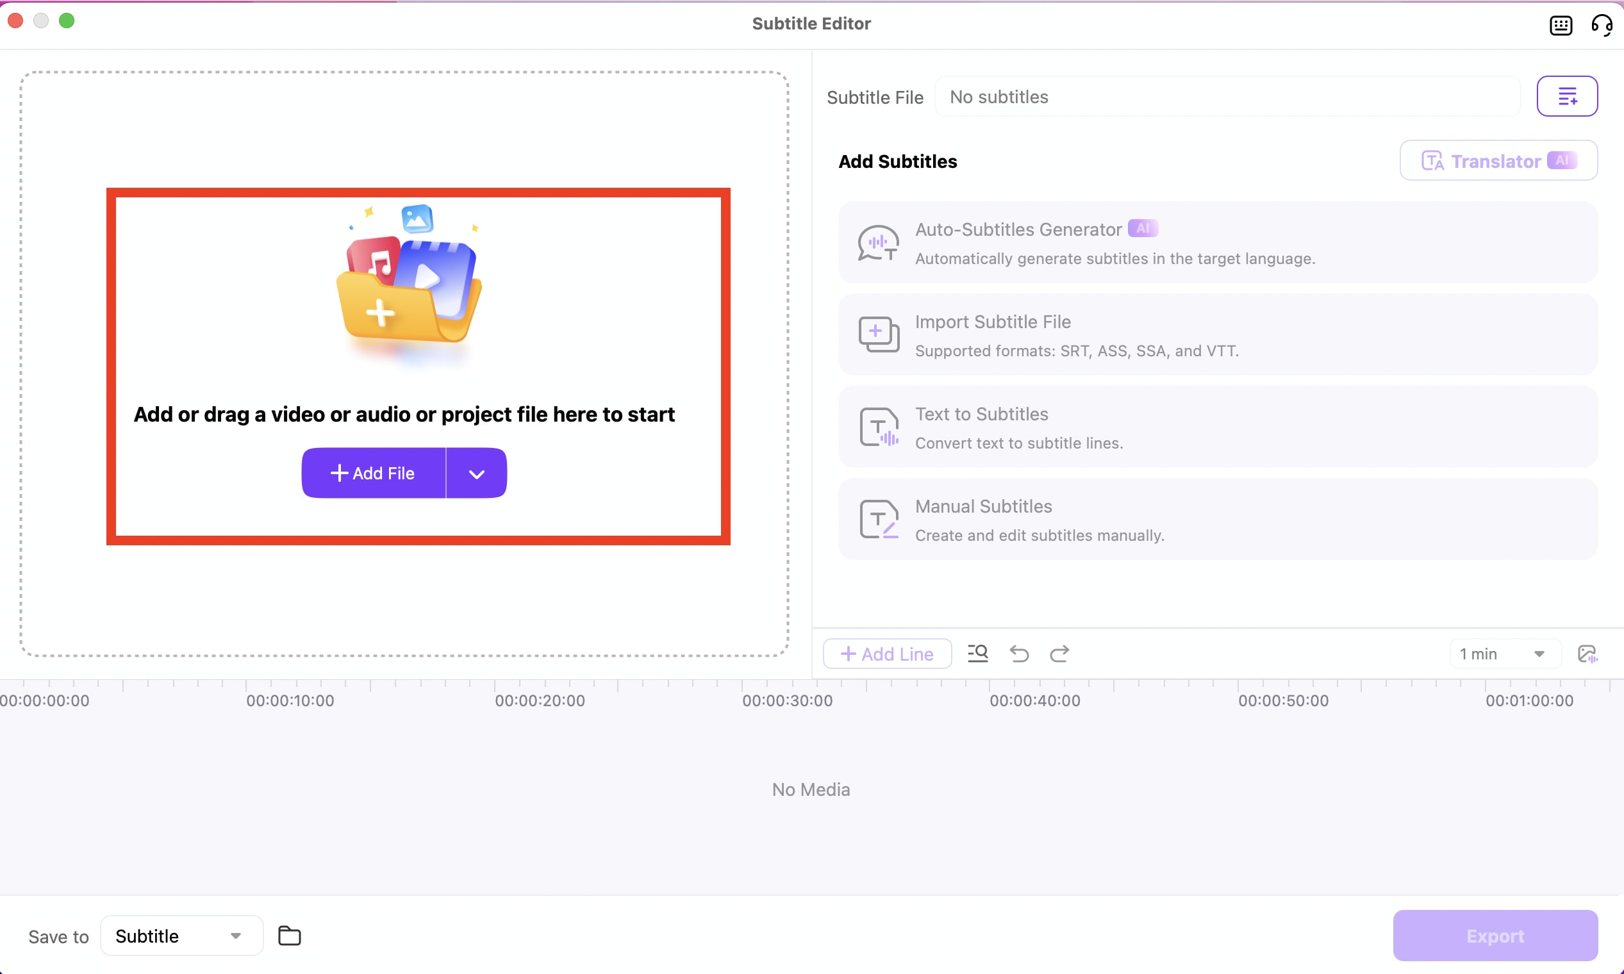Open the AI Translator

pos(1498,160)
